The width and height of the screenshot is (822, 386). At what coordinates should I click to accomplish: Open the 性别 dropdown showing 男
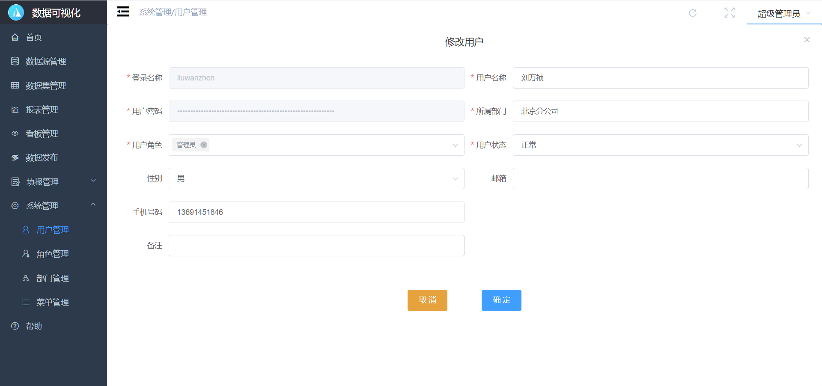tap(316, 178)
